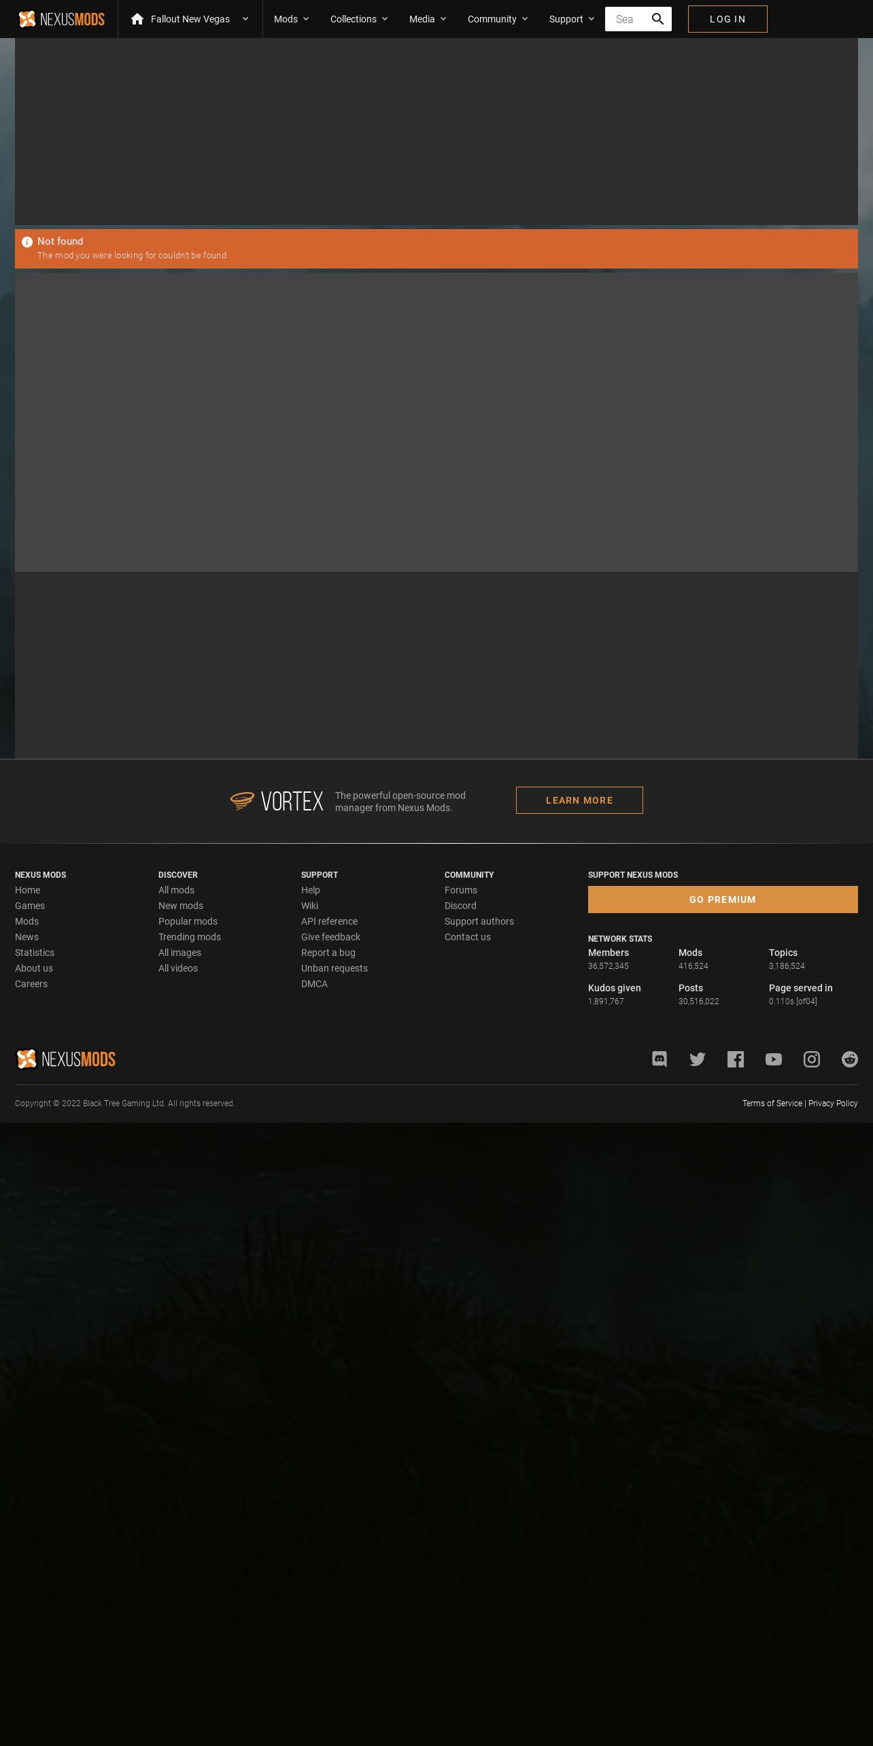
Task: Open the Careers footer link
Action: (31, 984)
